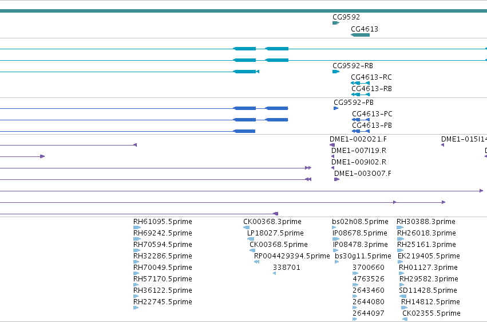This screenshot has height=322, width=487.
Task: Select the RH32286.5prime EST
Action: point(136,262)
